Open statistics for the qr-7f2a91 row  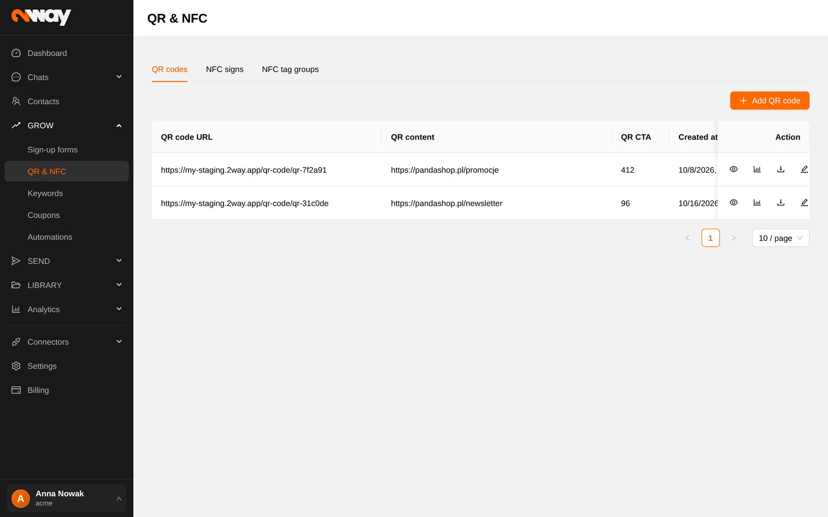click(x=757, y=170)
